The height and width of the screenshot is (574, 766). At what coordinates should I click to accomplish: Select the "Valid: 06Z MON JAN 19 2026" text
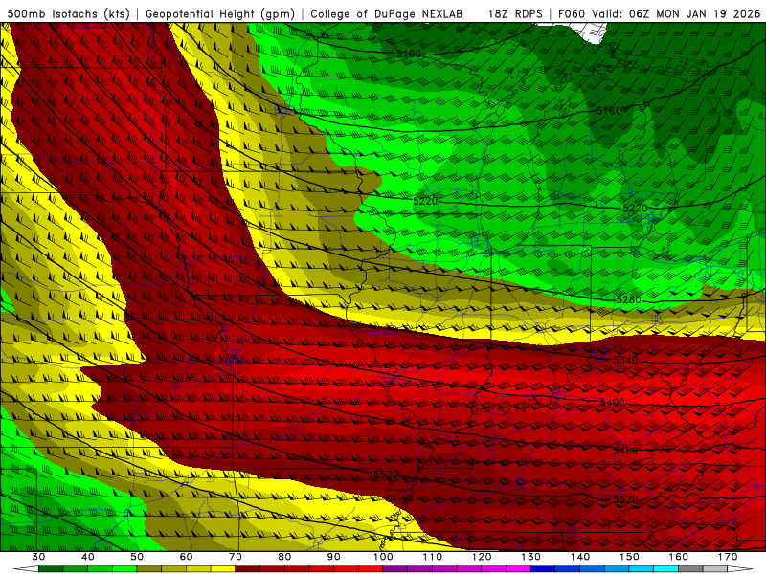click(x=676, y=13)
